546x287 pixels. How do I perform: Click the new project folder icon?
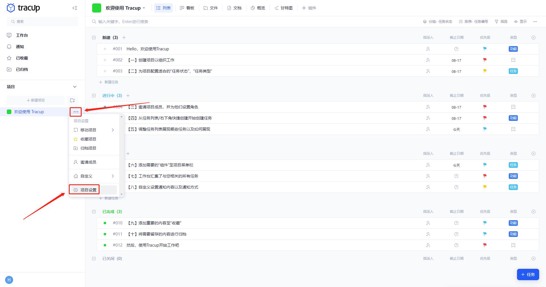click(73, 100)
